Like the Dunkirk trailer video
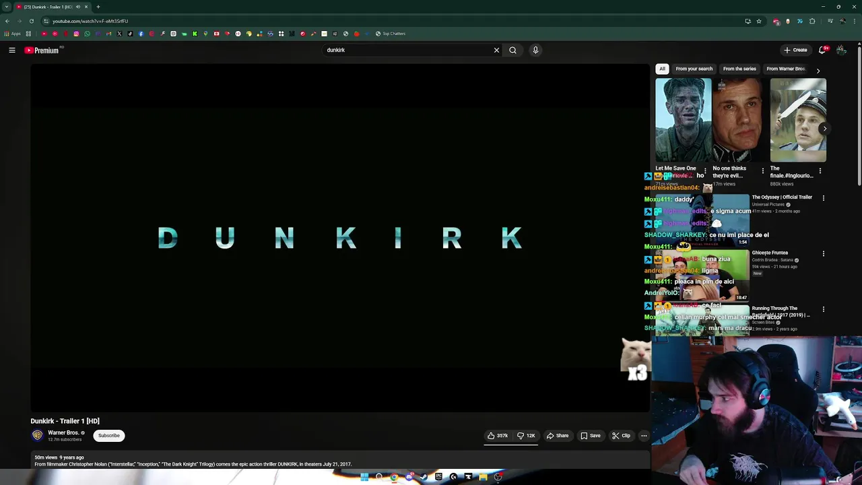This screenshot has height=485, width=862. click(498, 436)
